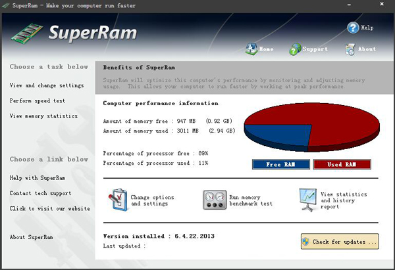Viewport: 395px width, 270px height.
Task: Click the processor free value 89%
Action: tap(203, 153)
